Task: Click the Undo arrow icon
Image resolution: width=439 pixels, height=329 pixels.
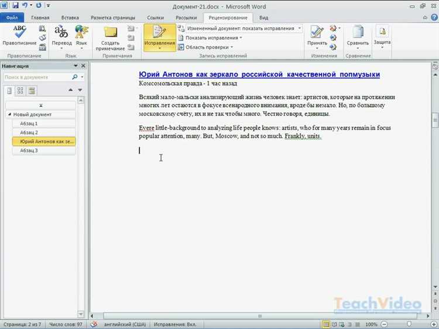Action: pyautogui.click(x=25, y=5)
